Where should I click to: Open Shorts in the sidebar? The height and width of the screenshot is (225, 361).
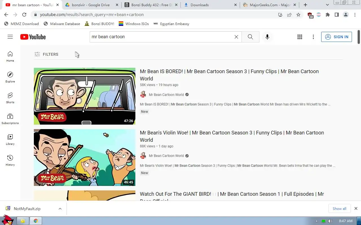click(x=10, y=98)
